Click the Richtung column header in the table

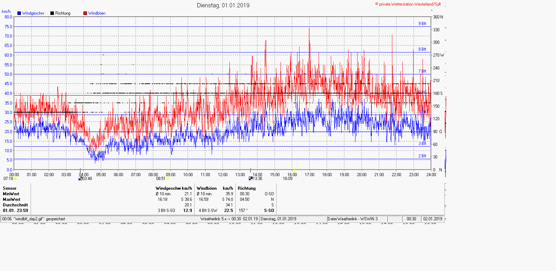pos(247,188)
